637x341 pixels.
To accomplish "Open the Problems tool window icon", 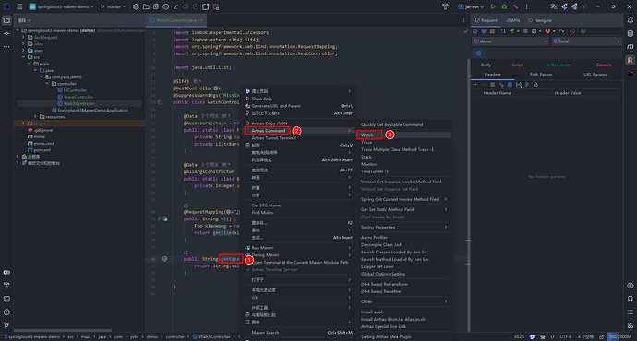I will (x=6, y=312).
